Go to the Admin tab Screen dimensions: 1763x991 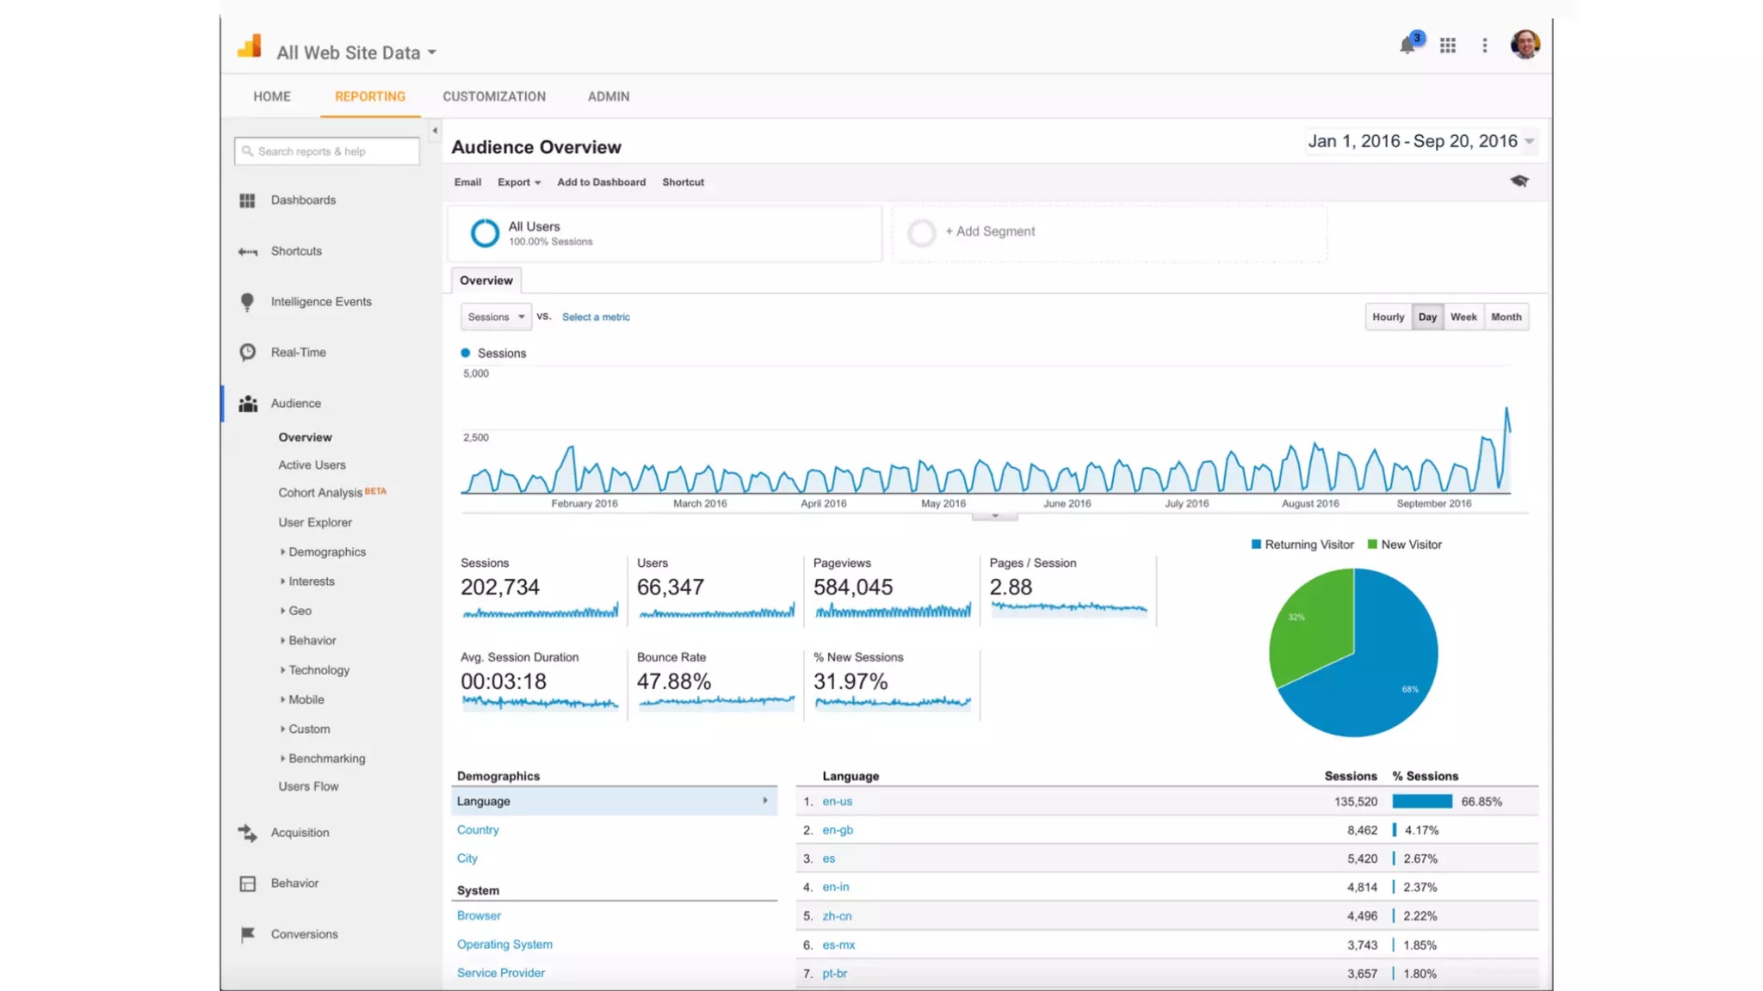coord(609,96)
